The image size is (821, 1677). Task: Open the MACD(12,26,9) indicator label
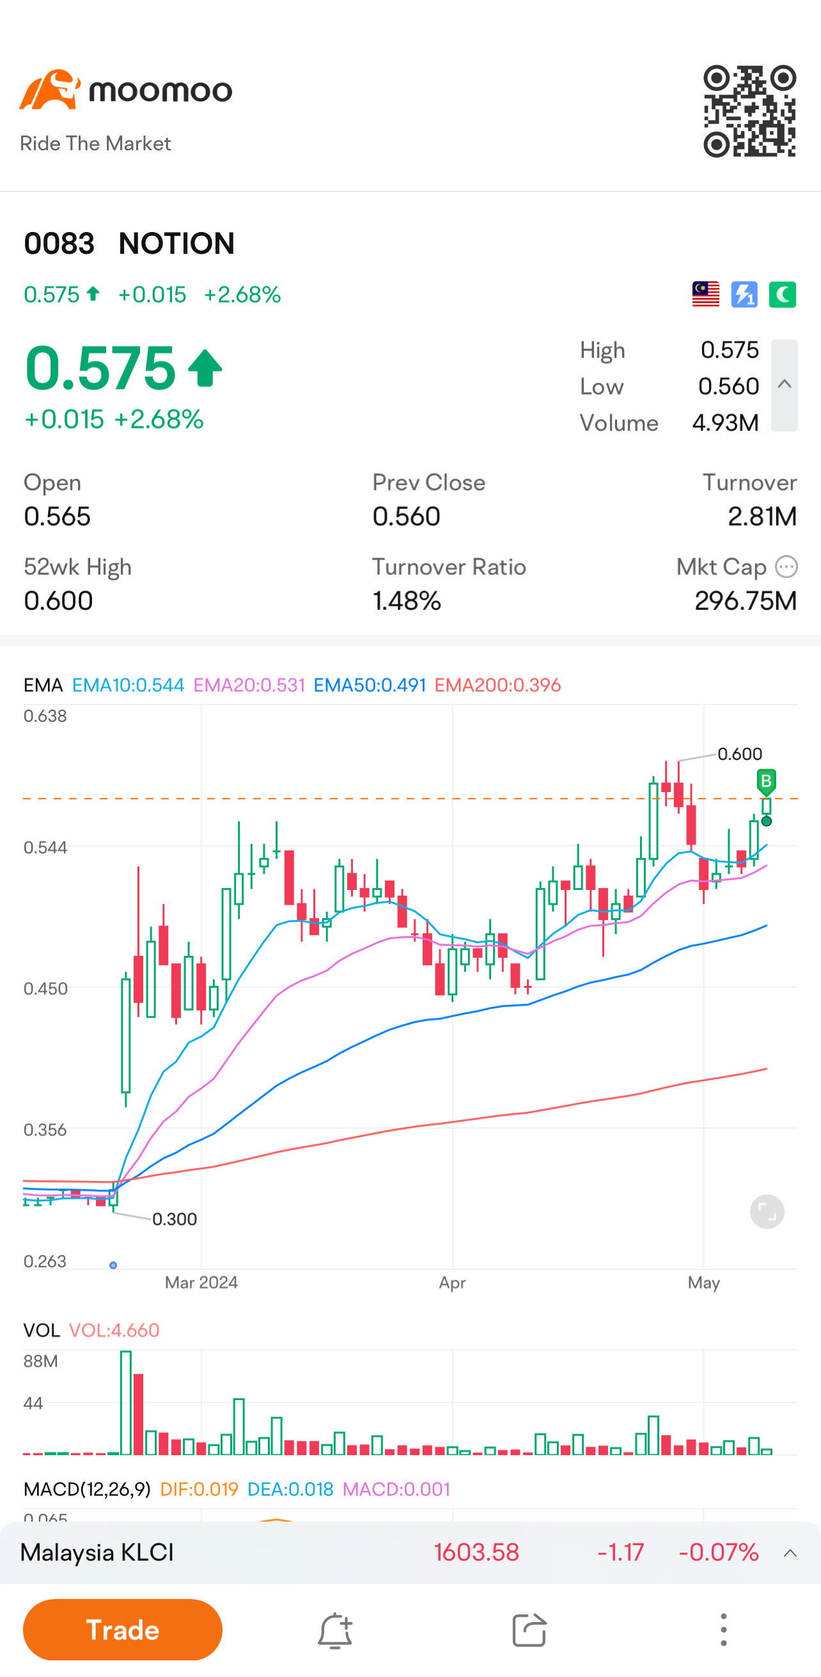click(x=86, y=1489)
